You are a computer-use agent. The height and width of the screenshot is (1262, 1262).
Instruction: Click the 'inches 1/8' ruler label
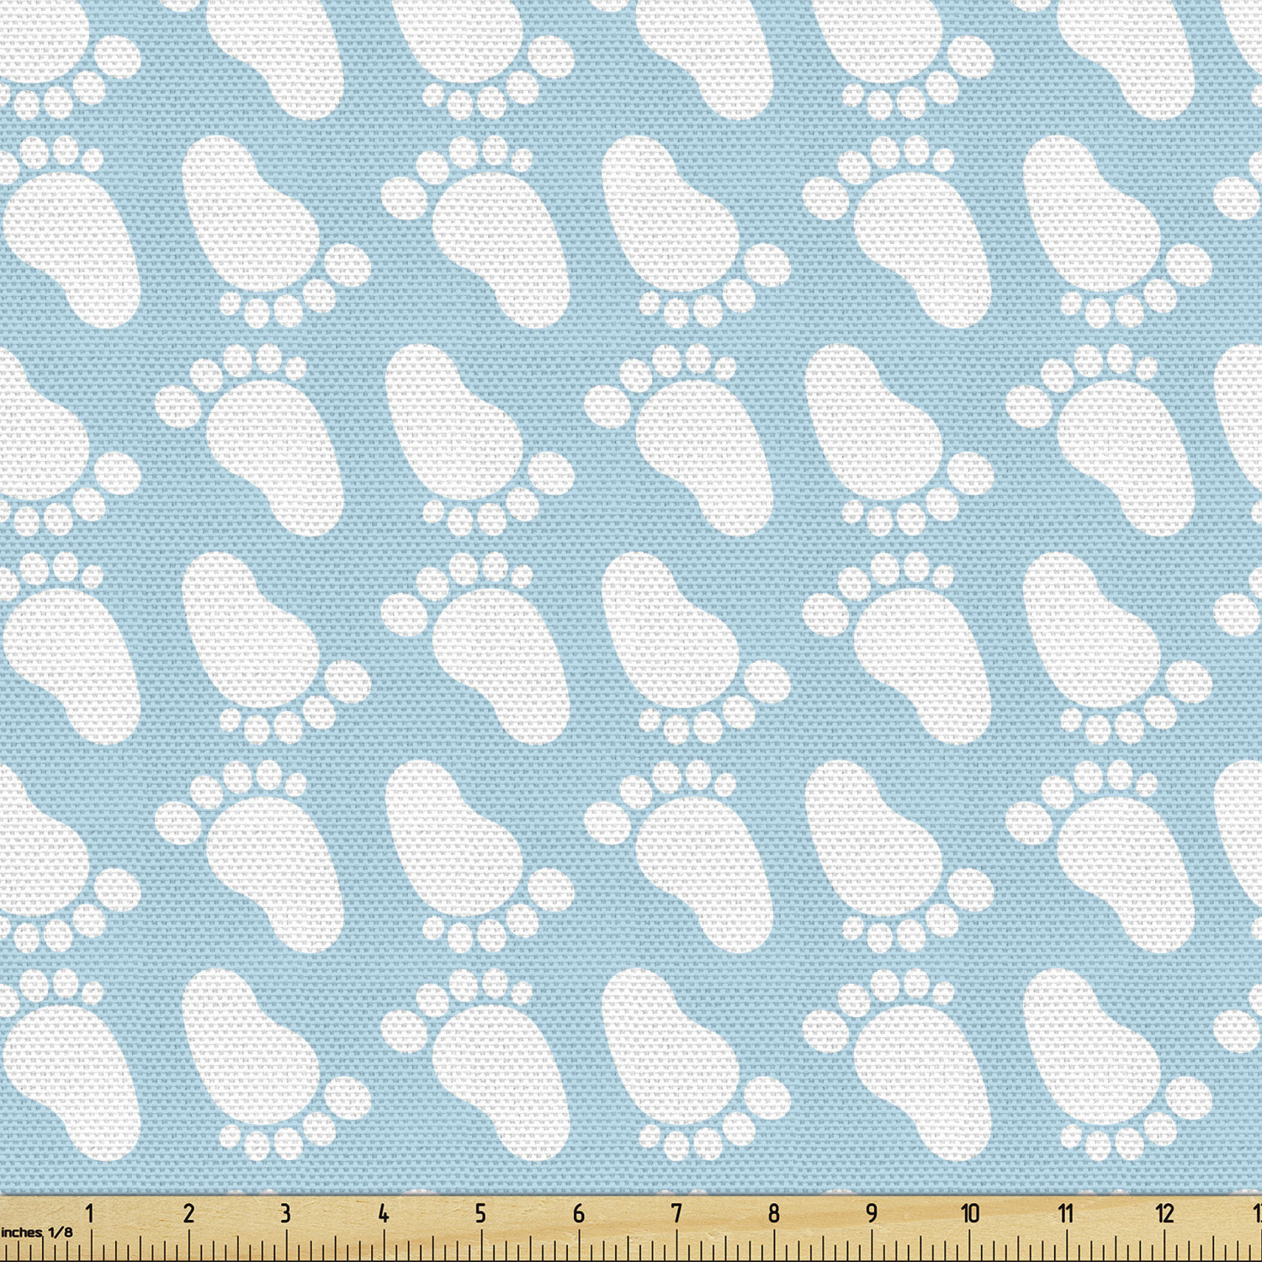click(x=36, y=1233)
